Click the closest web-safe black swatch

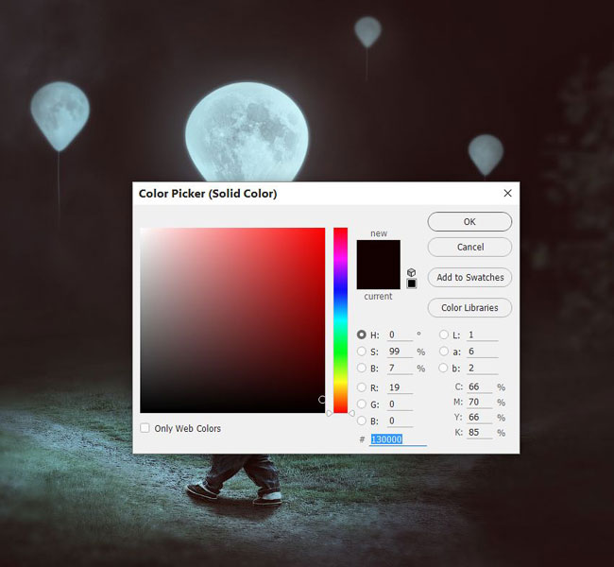tap(411, 283)
